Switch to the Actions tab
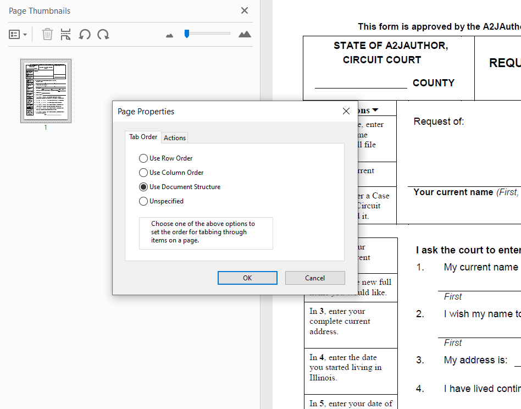The image size is (521, 409). point(175,138)
